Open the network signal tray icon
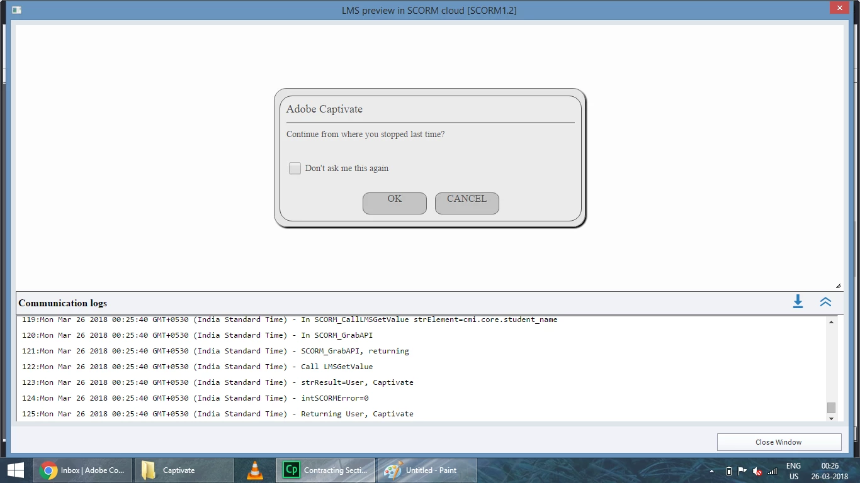The height and width of the screenshot is (483, 860). [772, 471]
